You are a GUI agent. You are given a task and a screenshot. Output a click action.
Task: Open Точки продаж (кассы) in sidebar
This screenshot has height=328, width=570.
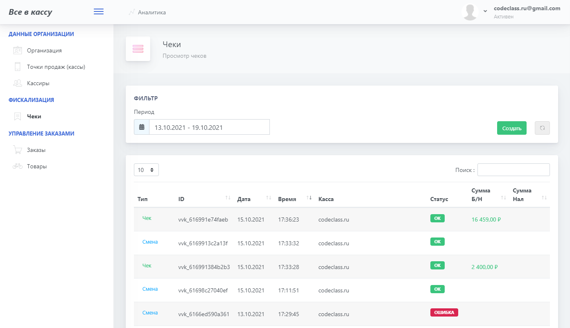pos(56,67)
